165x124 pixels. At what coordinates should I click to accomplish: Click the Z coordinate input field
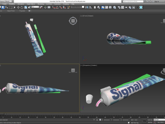125,120
